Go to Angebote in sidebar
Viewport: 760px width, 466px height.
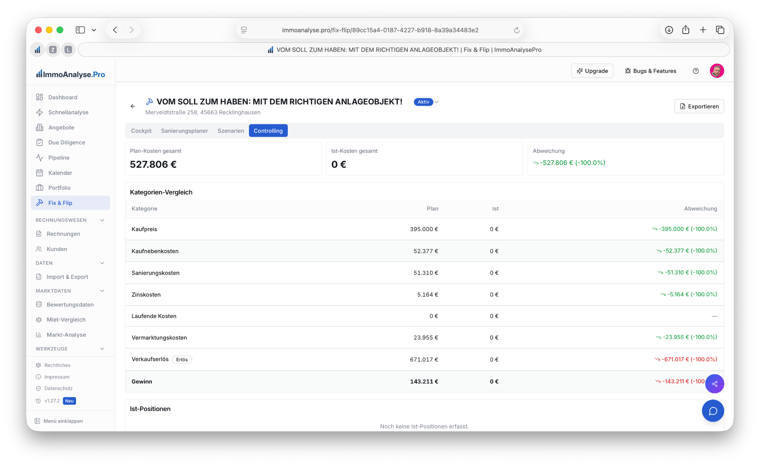coord(70,127)
